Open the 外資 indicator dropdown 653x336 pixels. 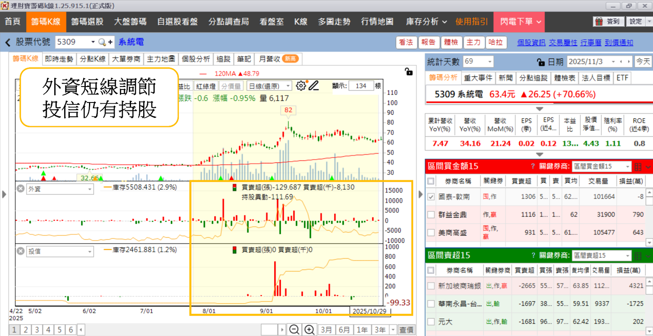(90, 189)
